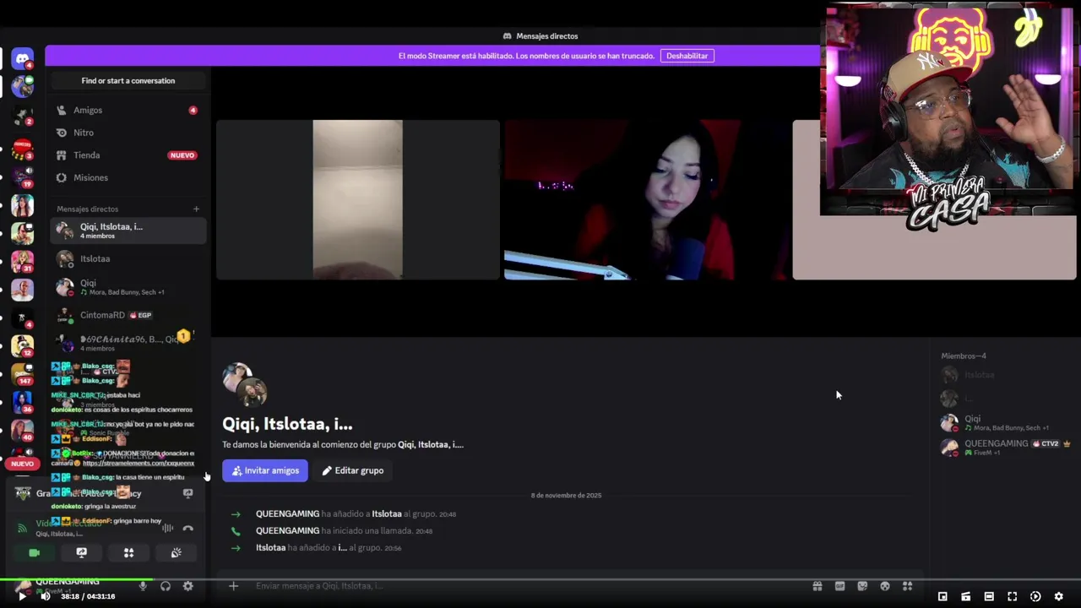Open playback speed control in video player
The width and height of the screenshot is (1081, 608).
coord(1035,596)
